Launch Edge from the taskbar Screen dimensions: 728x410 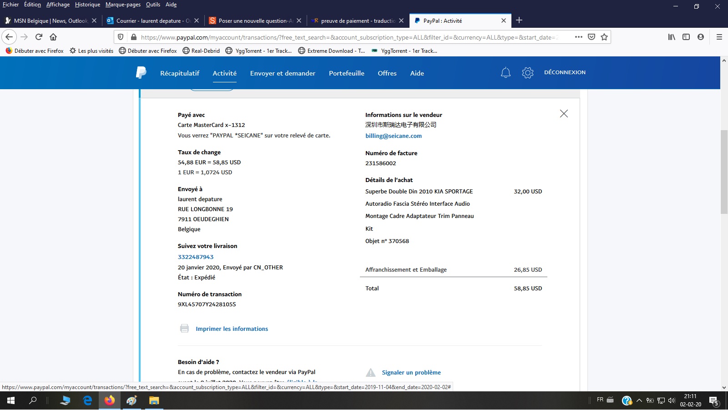click(87, 400)
